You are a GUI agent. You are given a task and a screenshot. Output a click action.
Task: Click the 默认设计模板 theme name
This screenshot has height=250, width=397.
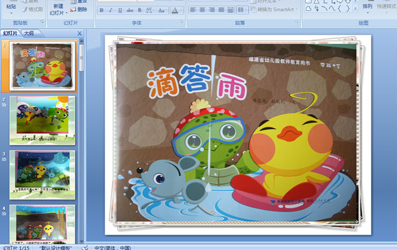pyautogui.click(x=56, y=248)
